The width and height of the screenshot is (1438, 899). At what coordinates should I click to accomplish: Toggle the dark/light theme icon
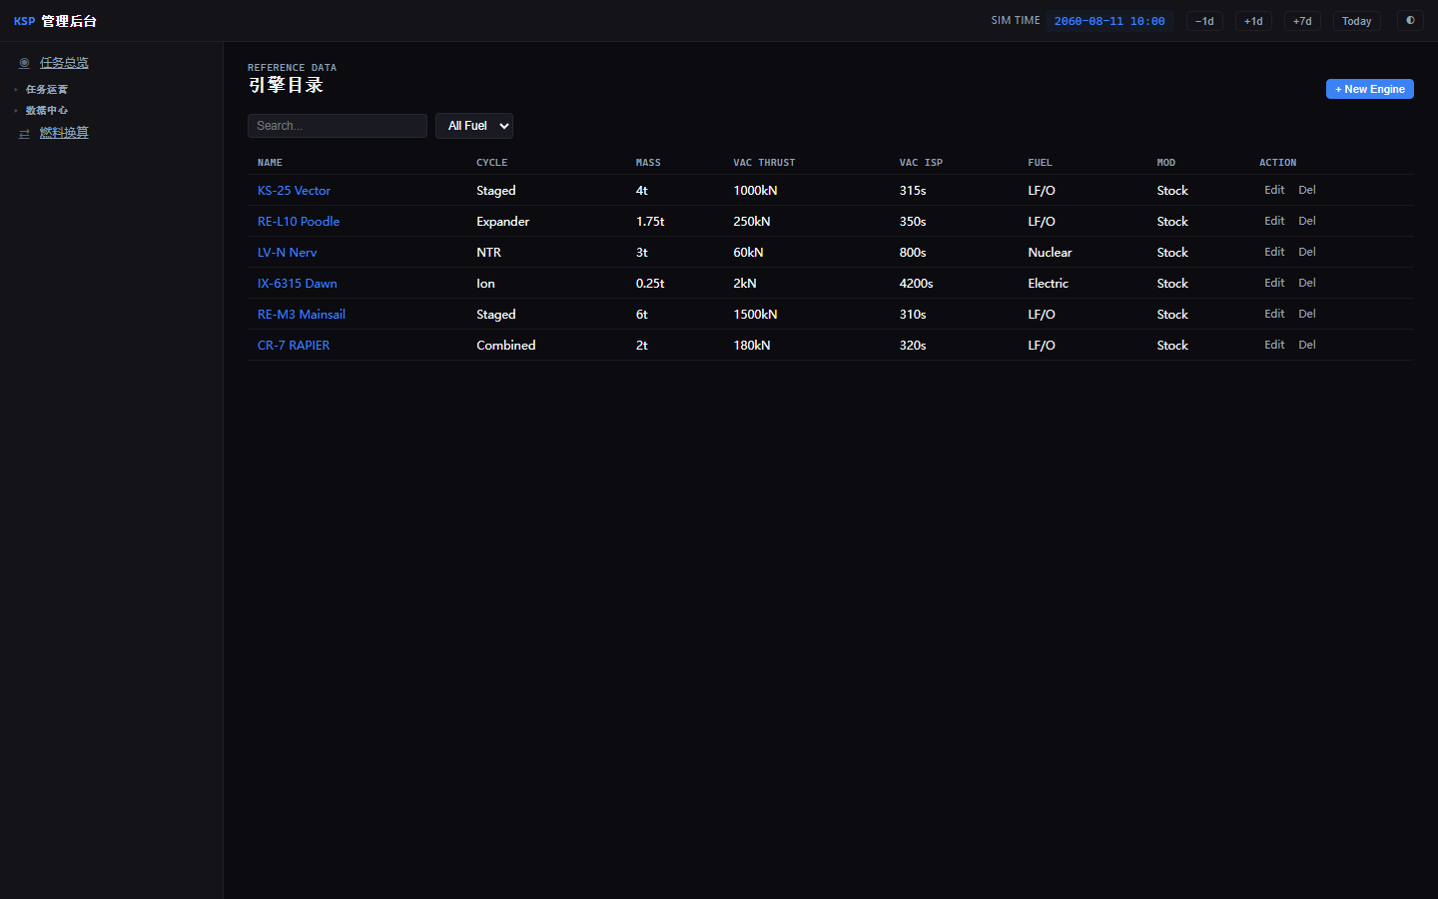pos(1410,20)
